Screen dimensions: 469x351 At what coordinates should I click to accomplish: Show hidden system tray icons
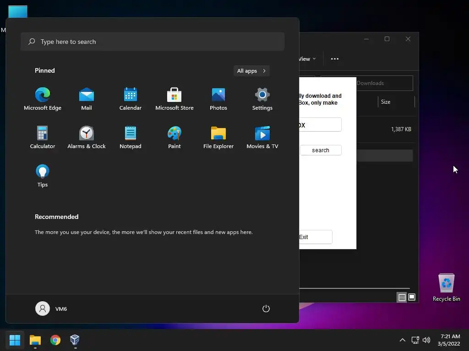coord(403,340)
